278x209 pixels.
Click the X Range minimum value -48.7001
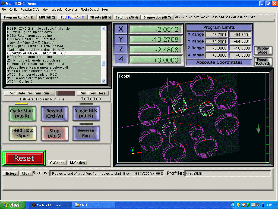[x=216, y=35]
